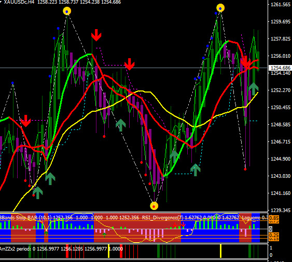The width and height of the screenshot is (292, 262).
Task: Click the green buy arrow beneath the last candles
Action: coord(254,89)
